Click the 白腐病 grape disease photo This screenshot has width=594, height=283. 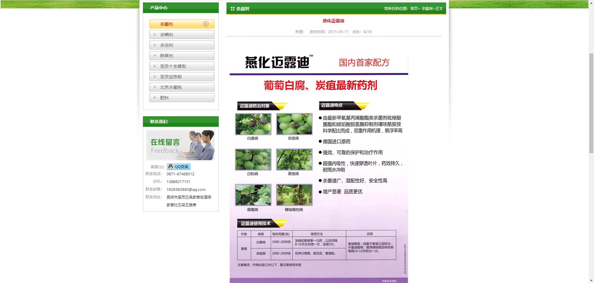[253, 124]
